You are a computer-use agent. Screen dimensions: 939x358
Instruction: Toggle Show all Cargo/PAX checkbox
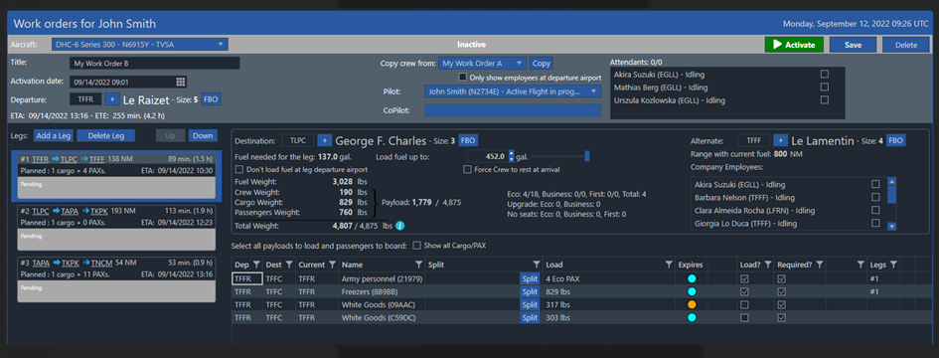pos(417,245)
